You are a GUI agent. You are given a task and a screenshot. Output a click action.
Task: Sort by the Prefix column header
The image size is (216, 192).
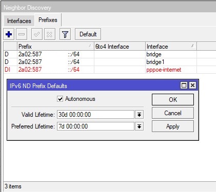click(x=55, y=47)
